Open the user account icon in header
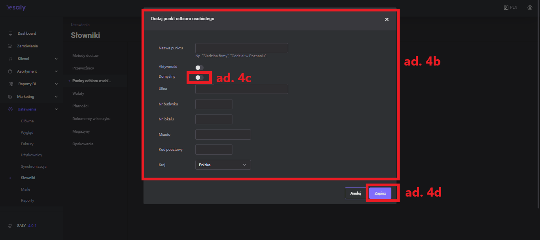Screen dimensions: 540x240 [x=530, y=7]
